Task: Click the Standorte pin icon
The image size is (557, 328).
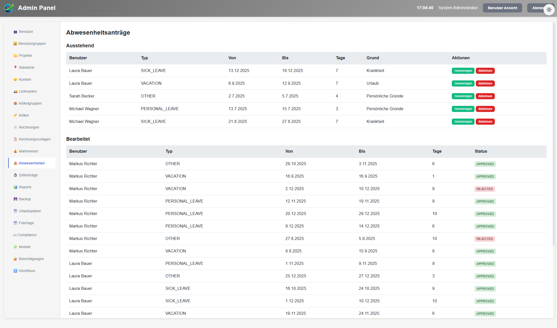Action: coord(15,67)
